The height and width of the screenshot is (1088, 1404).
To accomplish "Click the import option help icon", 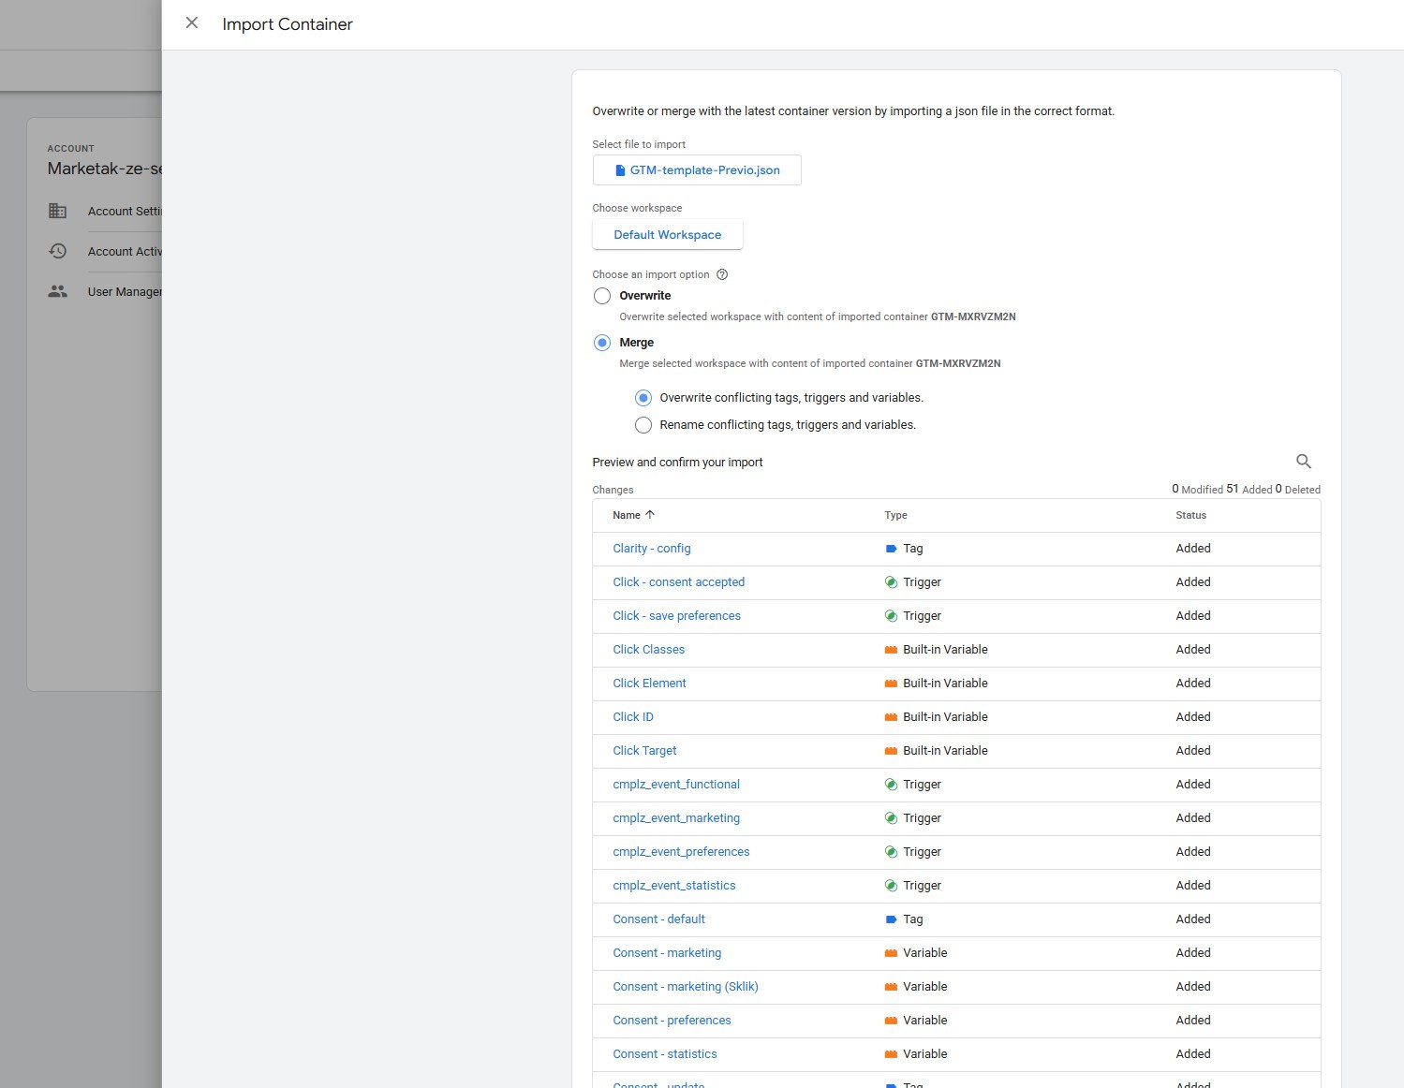I will [x=722, y=275].
